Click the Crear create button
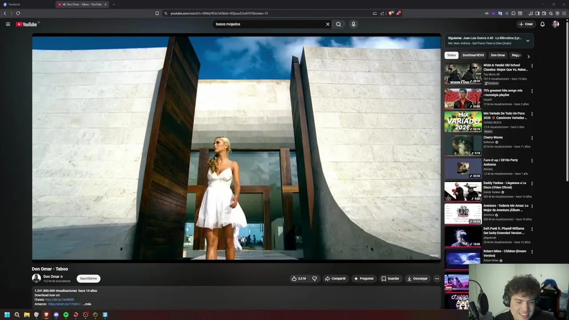This screenshot has width=569, height=320. (525, 24)
